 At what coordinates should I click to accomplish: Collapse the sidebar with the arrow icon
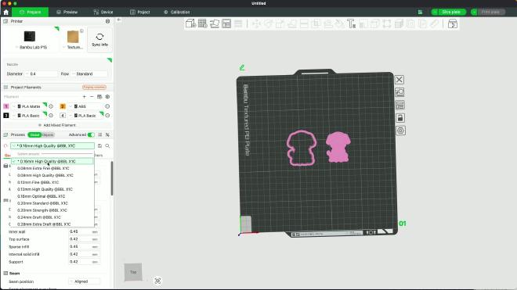(x=119, y=20)
